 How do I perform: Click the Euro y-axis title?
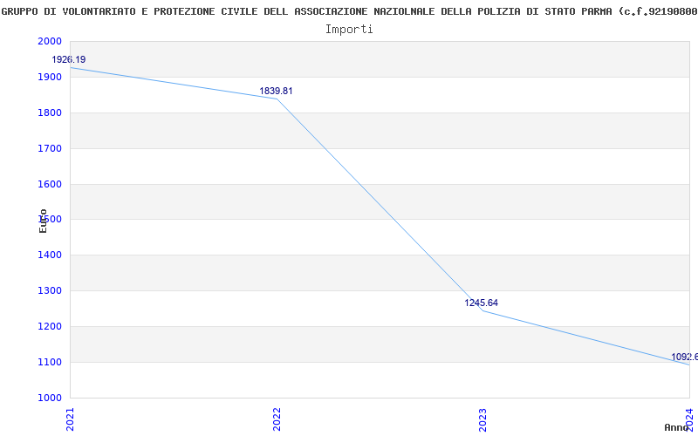tap(43, 221)
